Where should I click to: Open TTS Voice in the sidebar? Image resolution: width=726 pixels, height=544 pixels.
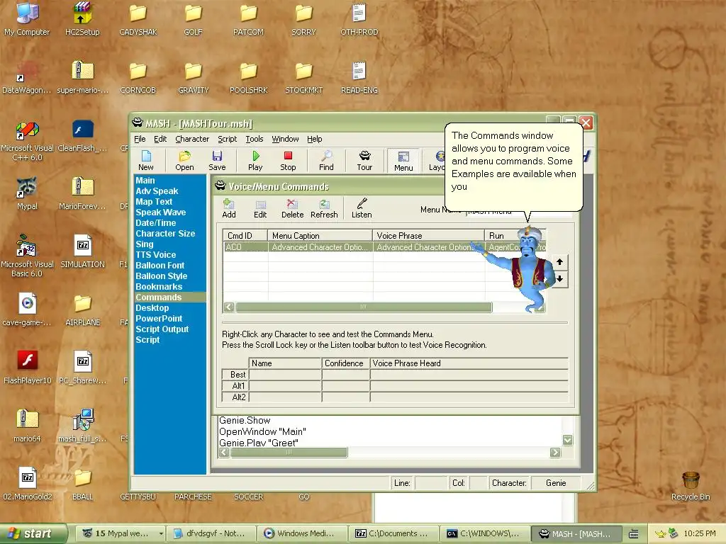click(155, 255)
